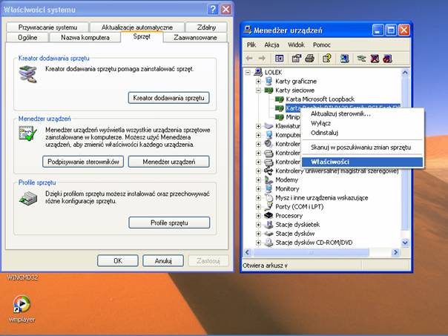Switch to the Przywracanie systemu tab
448x336 pixels.
click(47, 27)
